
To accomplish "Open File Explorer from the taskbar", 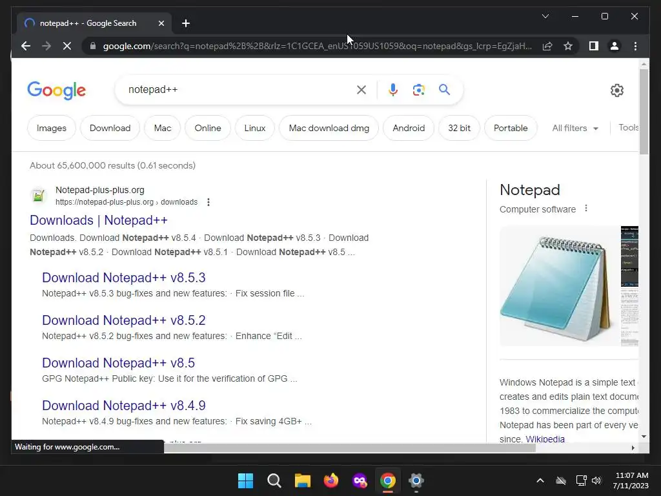I will (302, 480).
